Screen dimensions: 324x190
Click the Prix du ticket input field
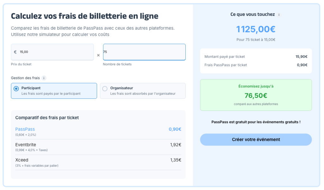pyautogui.click(x=53, y=52)
